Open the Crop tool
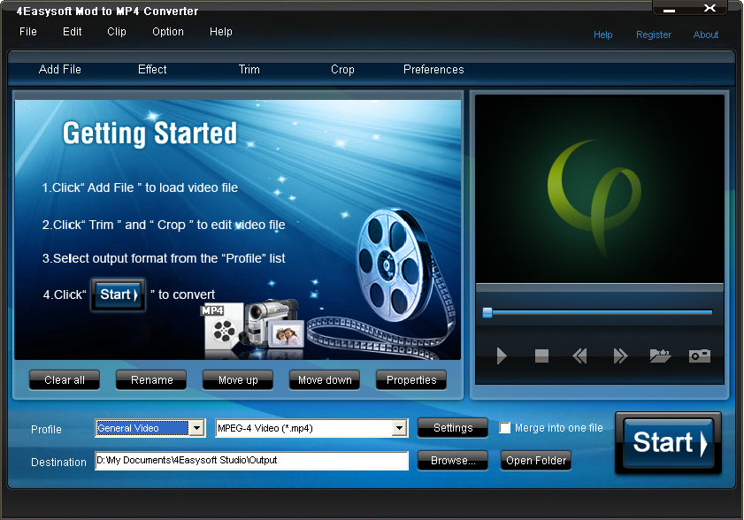The width and height of the screenshot is (744, 520). (342, 69)
